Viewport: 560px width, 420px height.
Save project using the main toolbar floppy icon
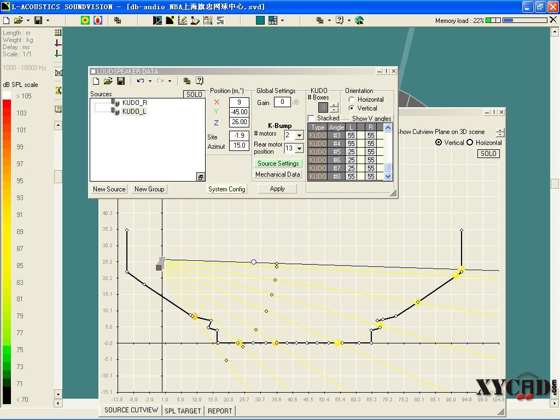(38, 20)
